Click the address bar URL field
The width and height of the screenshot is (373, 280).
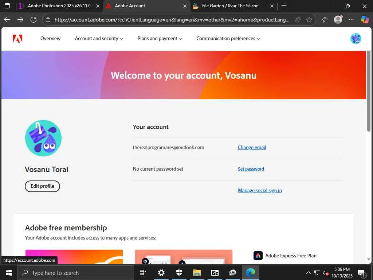pos(172,20)
